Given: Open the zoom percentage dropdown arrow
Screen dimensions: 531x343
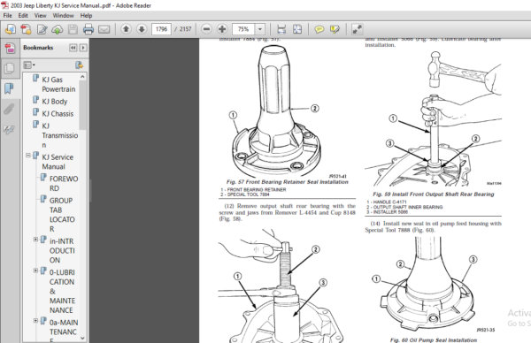Looking at the screenshot, I should 260,29.
